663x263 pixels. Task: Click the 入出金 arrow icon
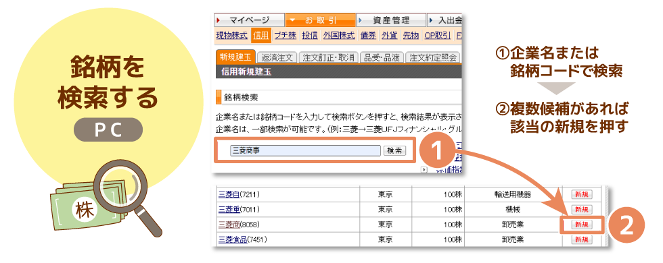pyautogui.click(x=430, y=20)
